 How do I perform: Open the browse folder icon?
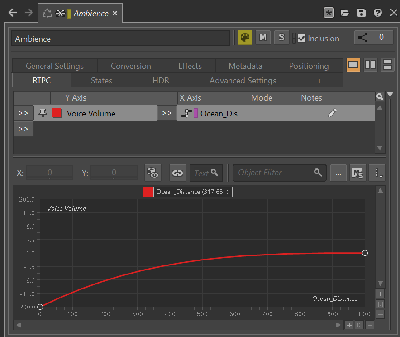[345, 13]
